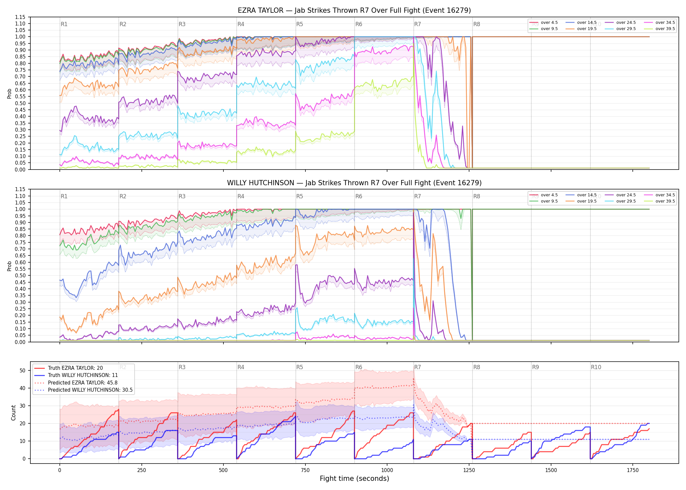
Task: Click the WILLY HUTCHINSON chart title
Action: pyautogui.click(x=354, y=183)
